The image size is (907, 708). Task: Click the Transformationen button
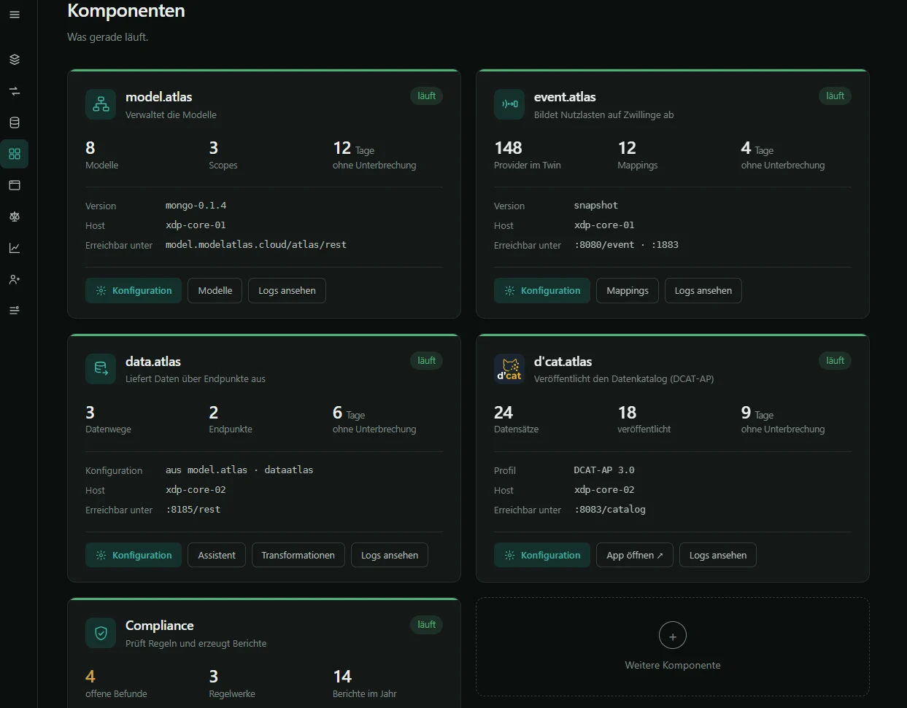pyautogui.click(x=298, y=555)
